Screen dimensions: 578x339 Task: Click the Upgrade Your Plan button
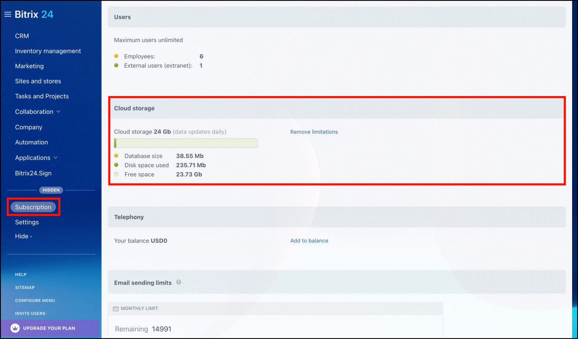(x=50, y=328)
